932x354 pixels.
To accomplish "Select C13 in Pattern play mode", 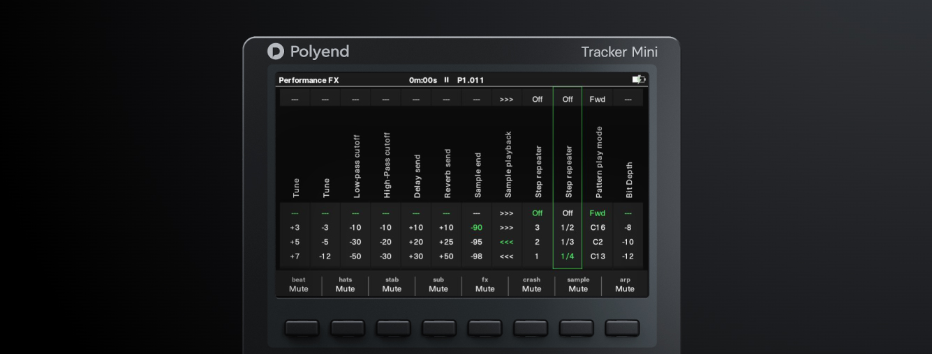I will pyautogui.click(x=598, y=256).
